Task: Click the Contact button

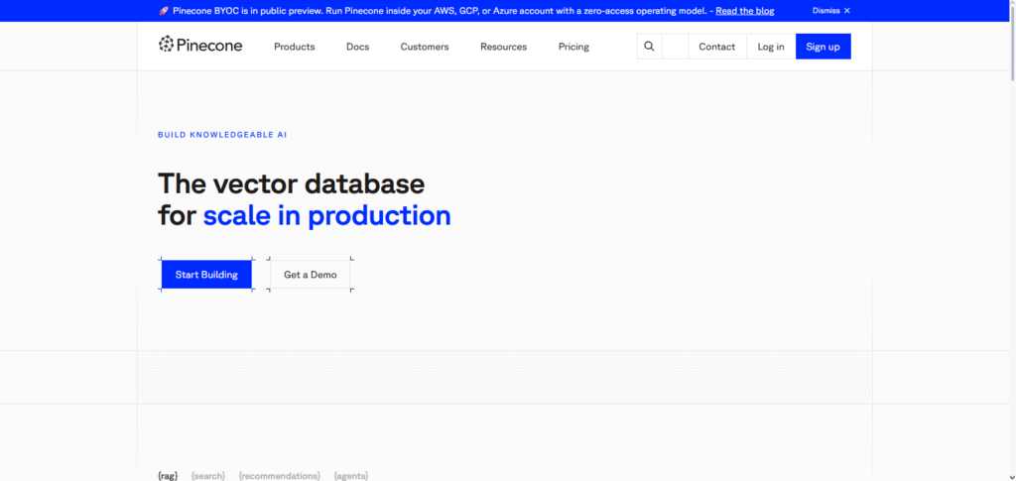Action: click(716, 47)
